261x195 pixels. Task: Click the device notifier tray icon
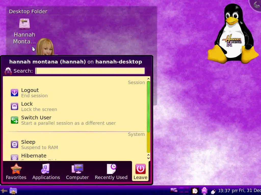pyautogui.click(x=174, y=190)
